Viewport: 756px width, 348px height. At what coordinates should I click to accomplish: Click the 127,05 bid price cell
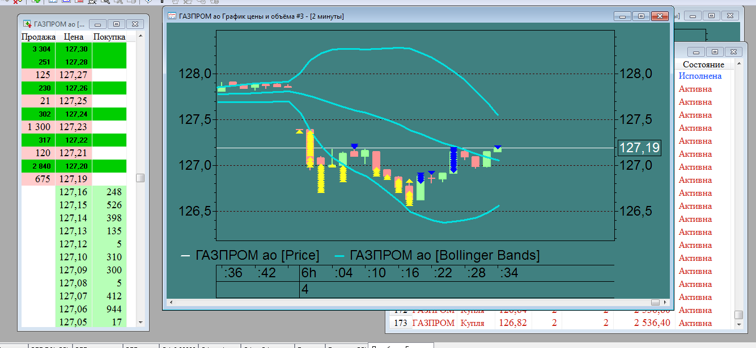click(74, 322)
